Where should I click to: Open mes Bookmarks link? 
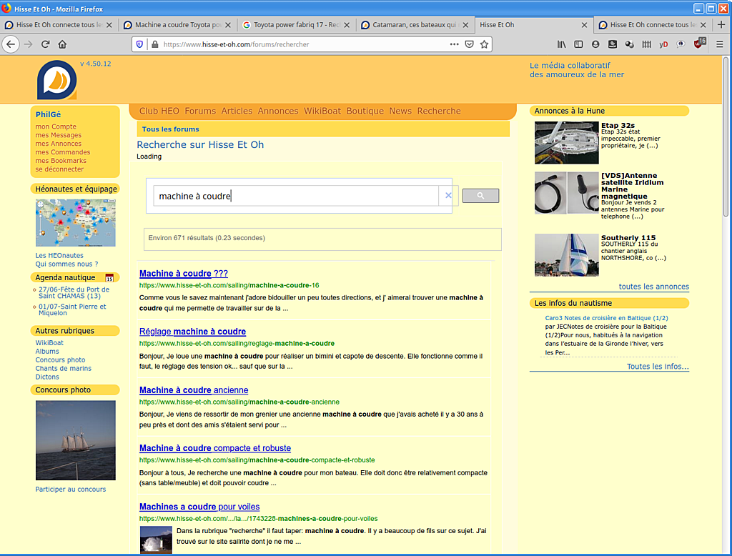pyautogui.click(x=61, y=161)
